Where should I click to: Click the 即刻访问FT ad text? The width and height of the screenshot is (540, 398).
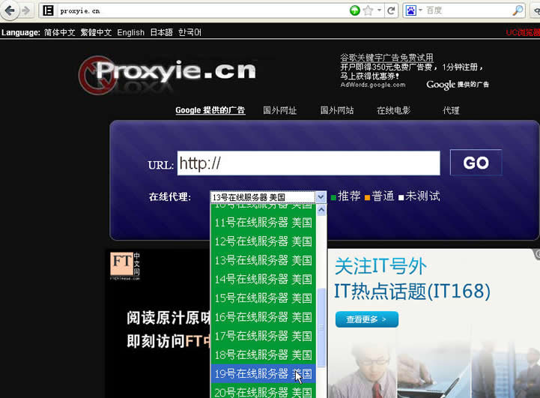click(x=169, y=342)
